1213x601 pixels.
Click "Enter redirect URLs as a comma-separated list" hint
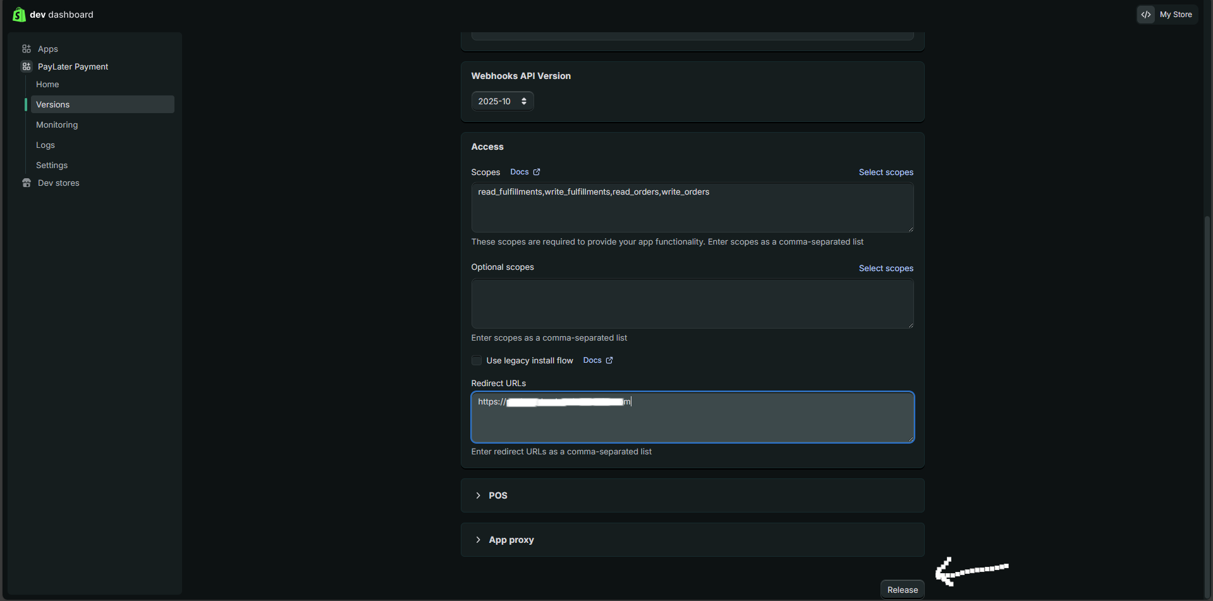coord(561,451)
